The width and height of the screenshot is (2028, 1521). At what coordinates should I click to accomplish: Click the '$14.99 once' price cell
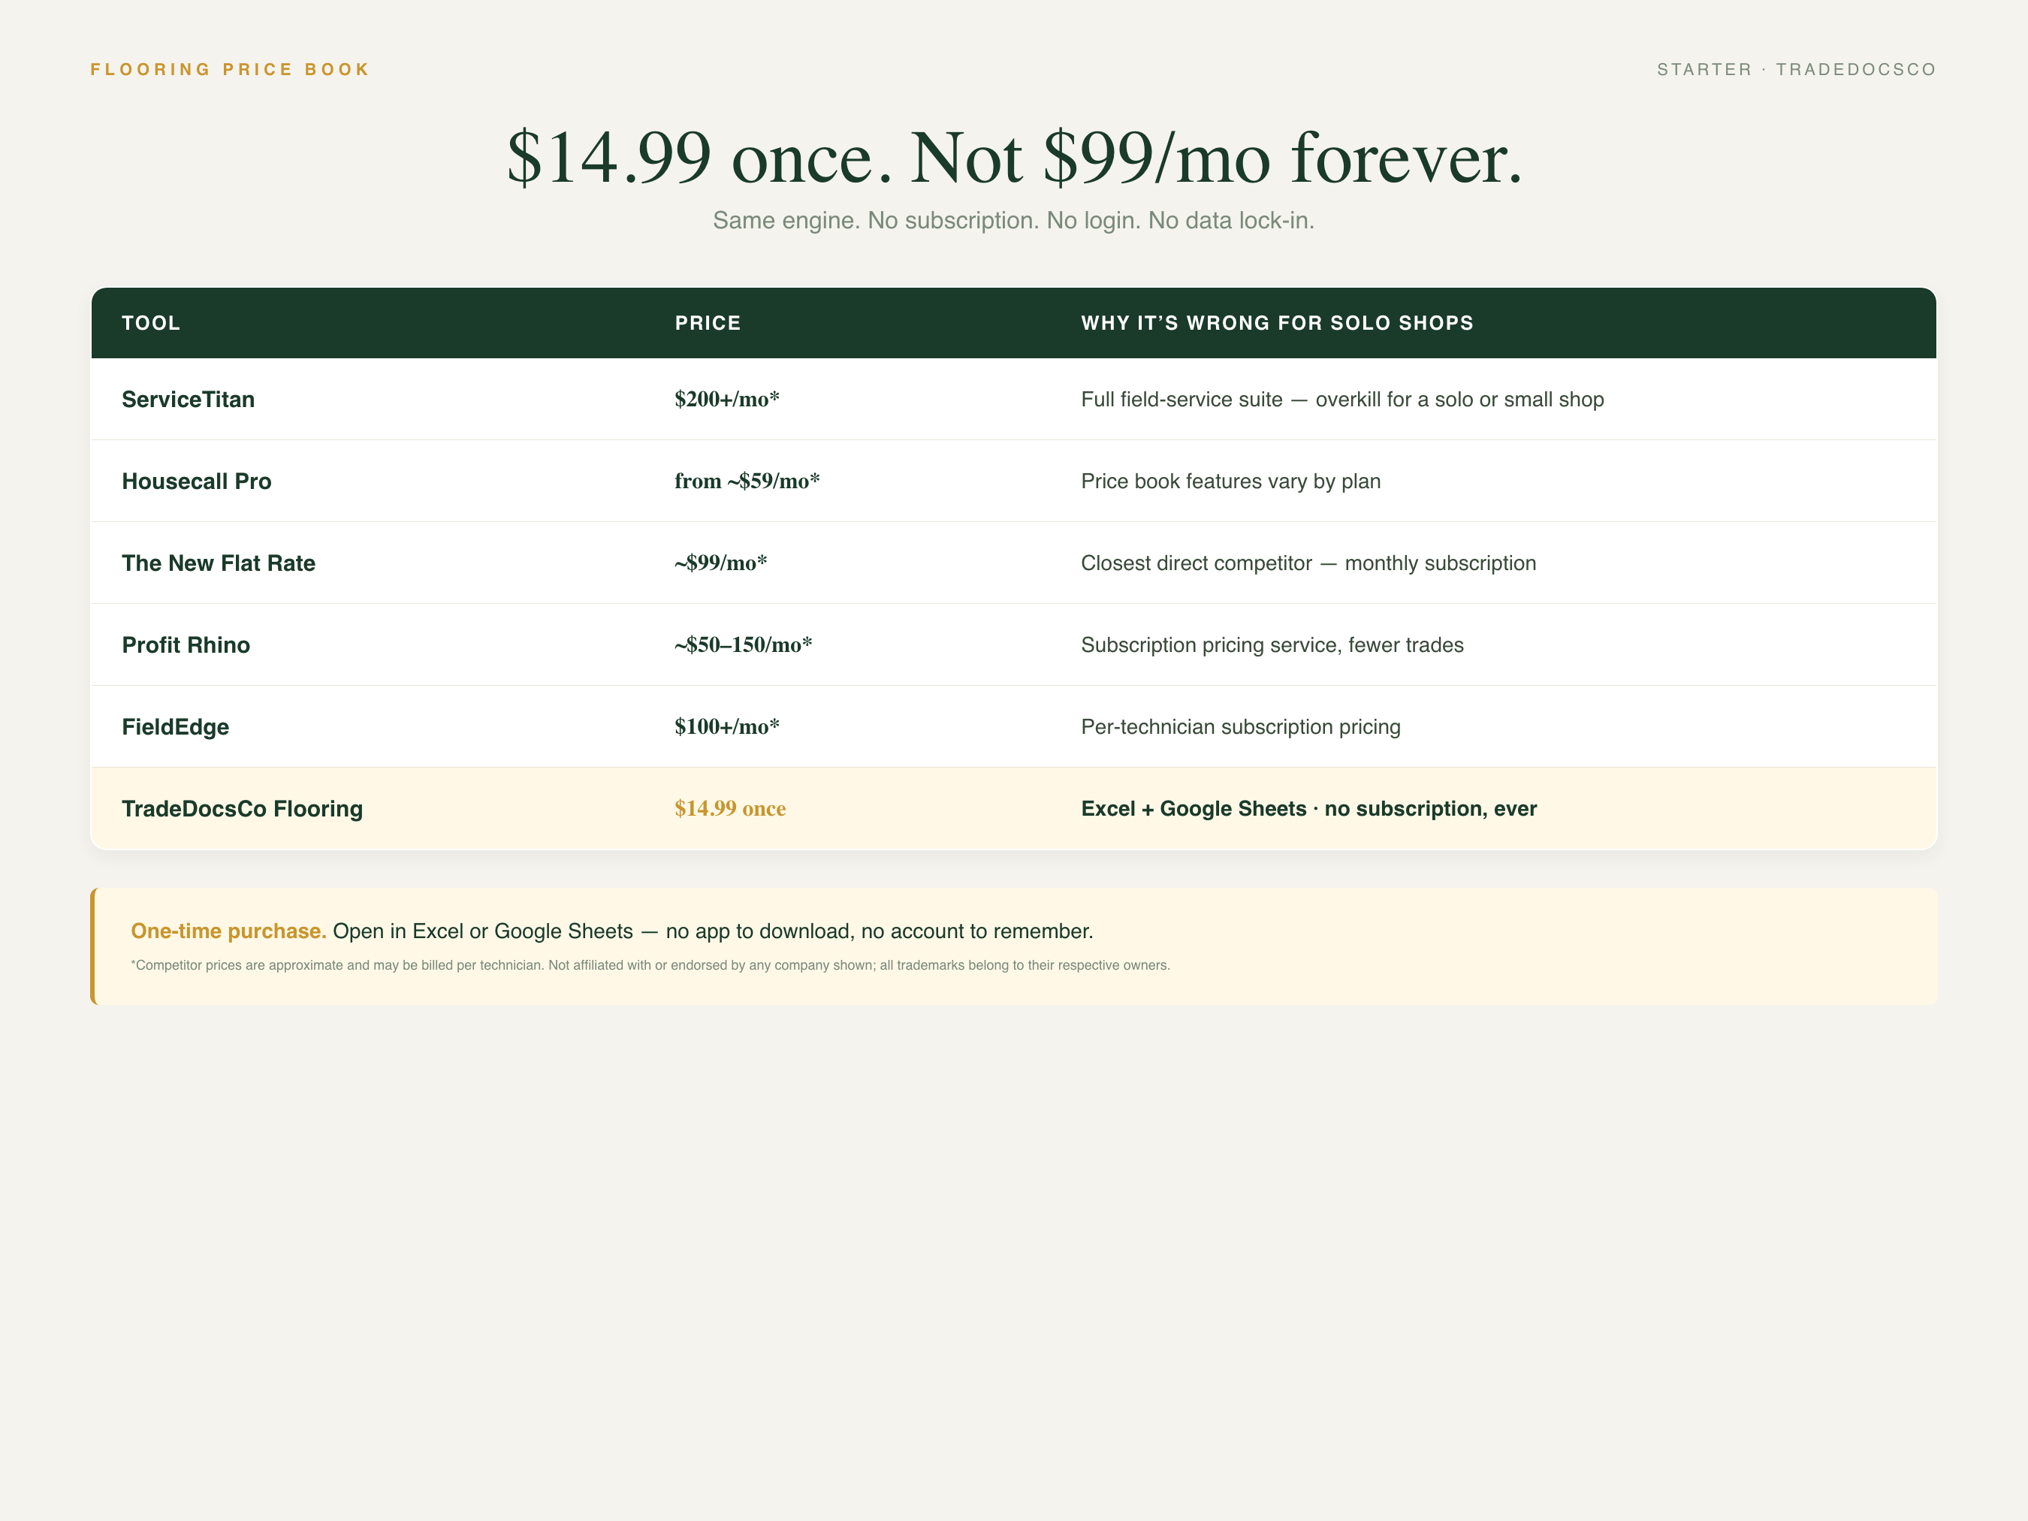tap(730, 809)
